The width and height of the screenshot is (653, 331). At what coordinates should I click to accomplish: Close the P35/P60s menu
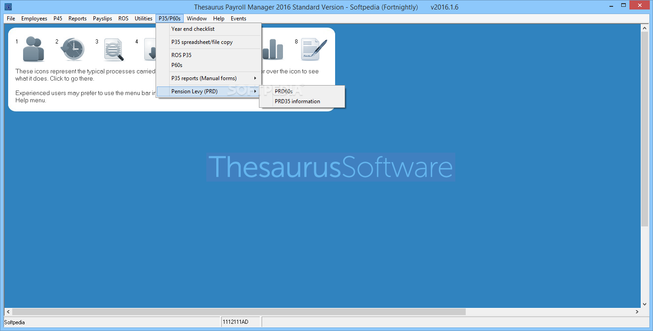tap(170, 19)
